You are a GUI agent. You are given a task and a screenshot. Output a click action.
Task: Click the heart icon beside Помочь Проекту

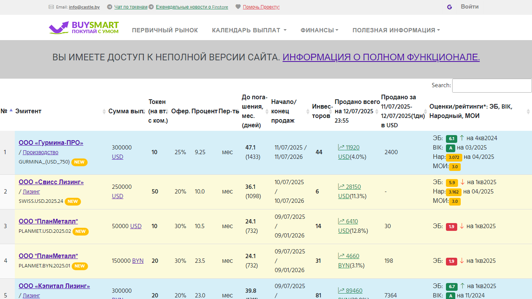pos(238,7)
